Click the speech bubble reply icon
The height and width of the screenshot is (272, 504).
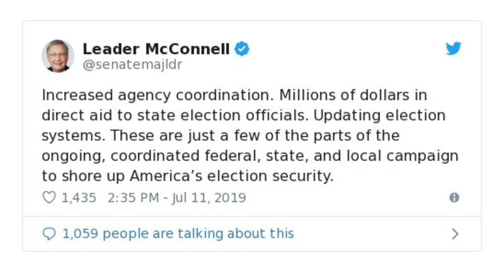click(49, 234)
